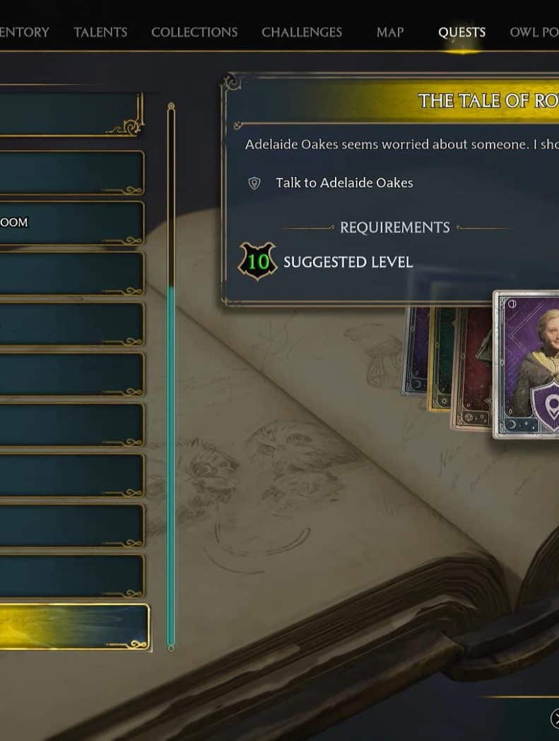Open the Collections tab
The image size is (559, 741).
194,32
